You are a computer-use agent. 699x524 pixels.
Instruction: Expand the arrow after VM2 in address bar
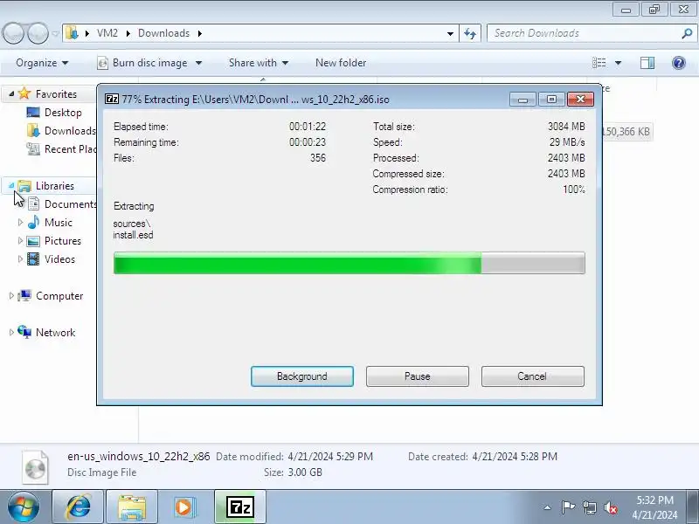(x=128, y=33)
